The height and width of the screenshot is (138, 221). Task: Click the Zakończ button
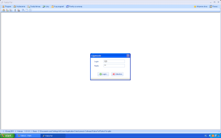point(117,74)
